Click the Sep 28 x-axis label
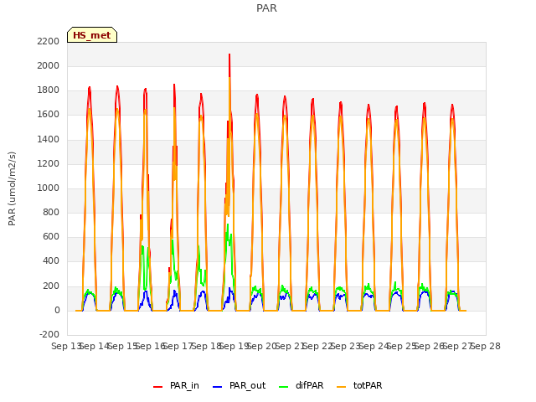Screen dimensions: 536x402 pyautogui.click(x=486, y=346)
